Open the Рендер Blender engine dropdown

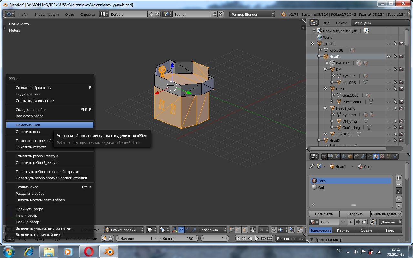click(252, 15)
